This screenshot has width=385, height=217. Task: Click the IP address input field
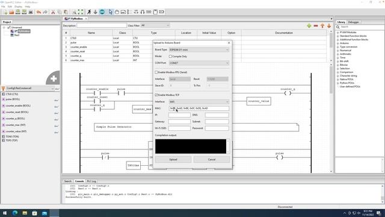(179, 115)
